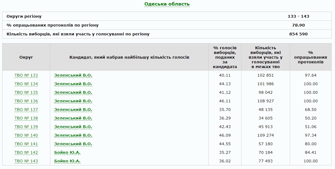
Task: Select district ТВО № 136 link
Action: [x=26, y=101]
